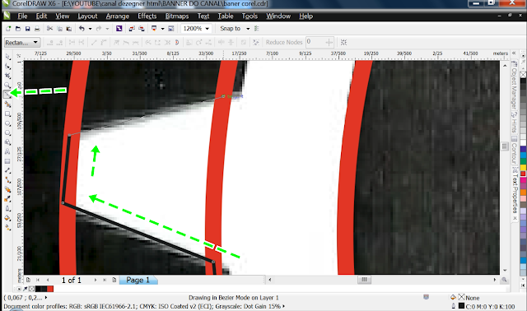The image size is (527, 311).
Task: Select the Connector tool
Action: [7, 180]
